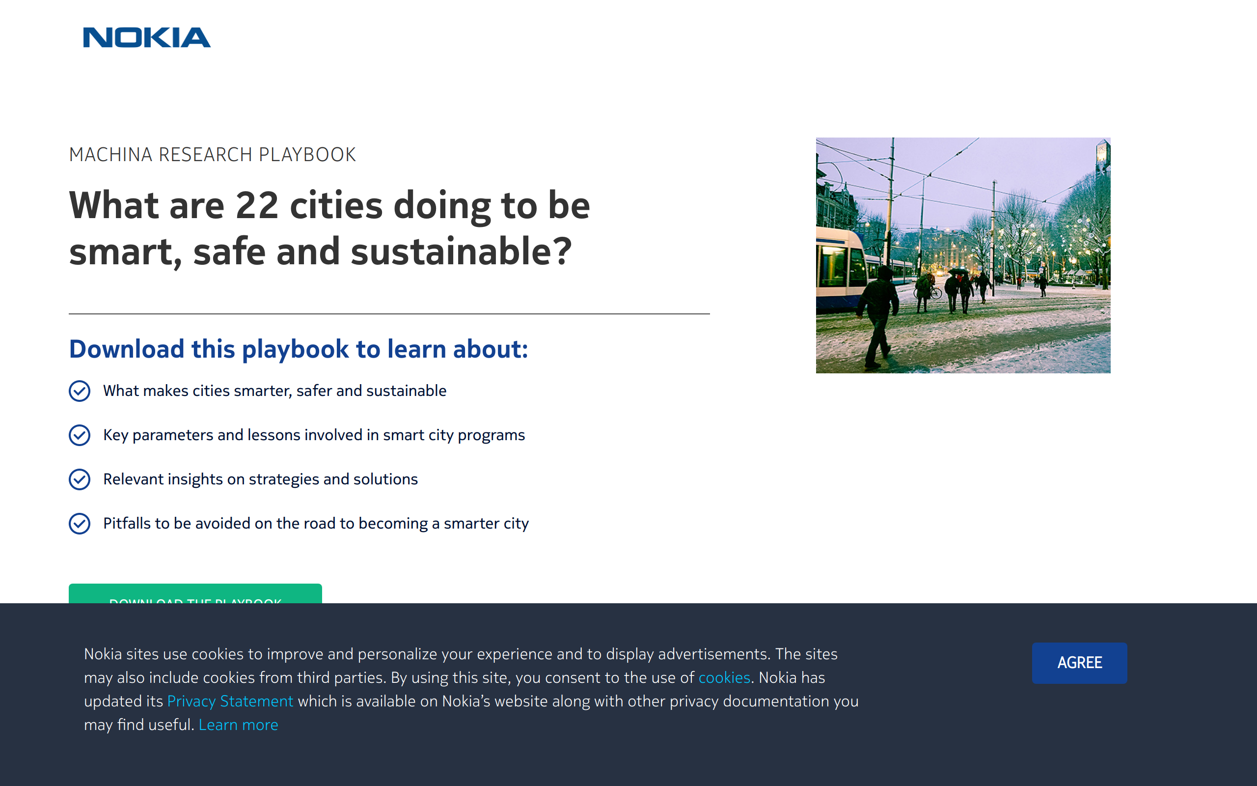Open the Privacy Statement link
Image resolution: width=1257 pixels, height=786 pixels.
click(230, 702)
